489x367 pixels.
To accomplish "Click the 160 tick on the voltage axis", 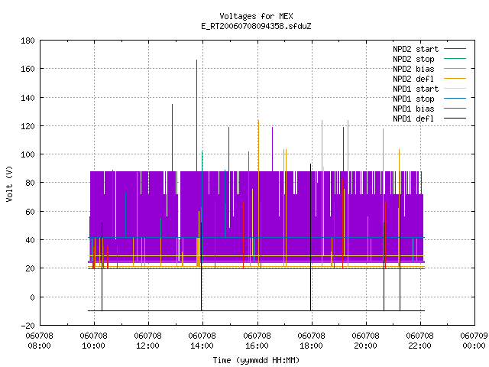I will coord(28,69).
